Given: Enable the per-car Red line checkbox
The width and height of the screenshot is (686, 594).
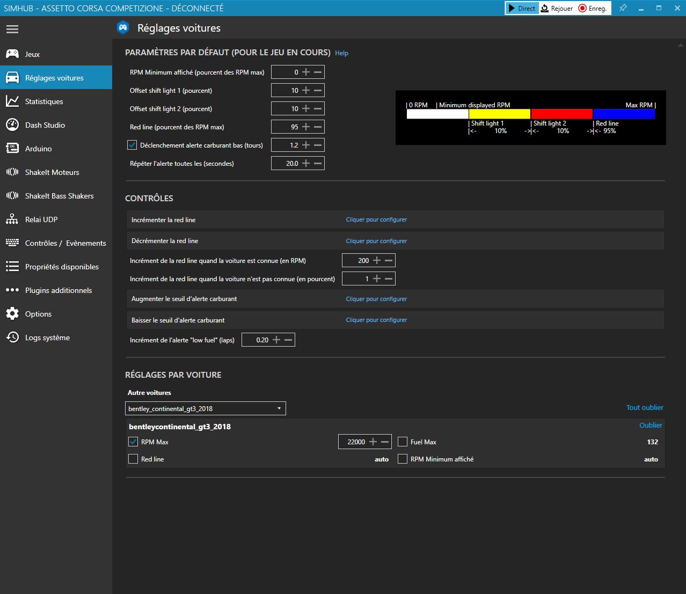Looking at the screenshot, I should coord(133,459).
